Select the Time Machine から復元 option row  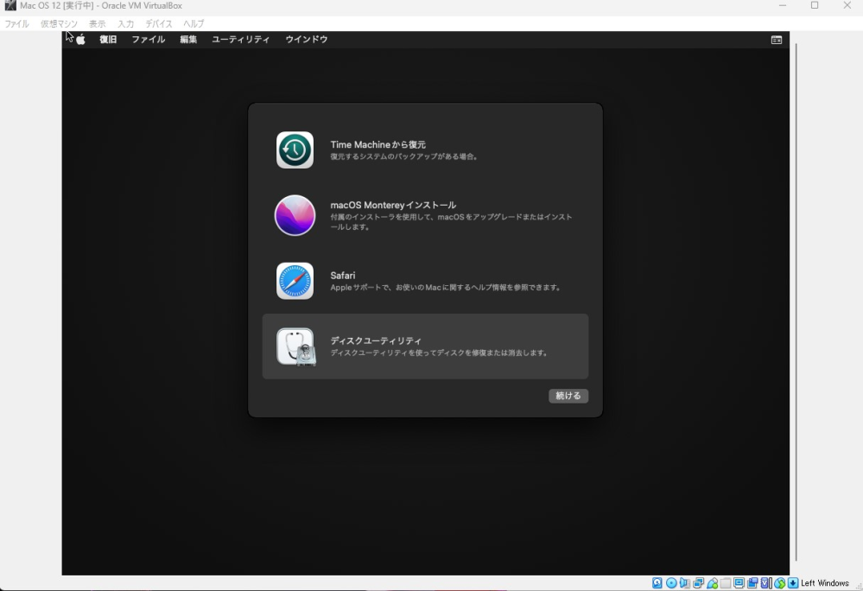(424, 149)
